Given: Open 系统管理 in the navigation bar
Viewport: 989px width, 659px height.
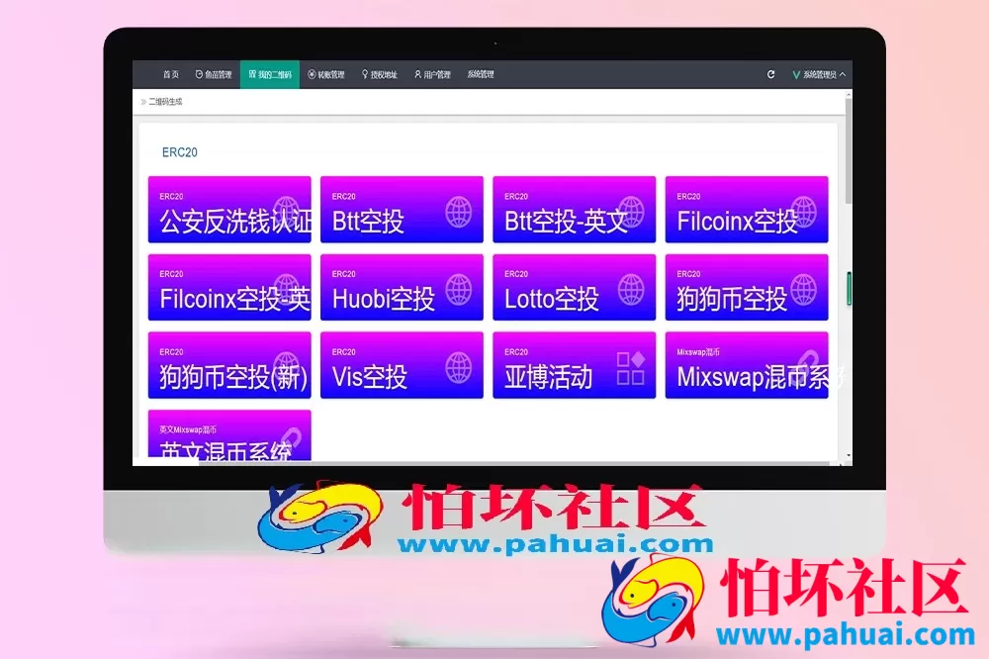Looking at the screenshot, I should click(x=481, y=74).
